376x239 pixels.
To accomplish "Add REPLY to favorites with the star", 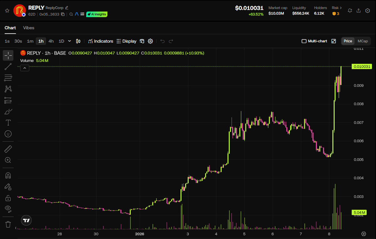I will (x=7, y=11).
